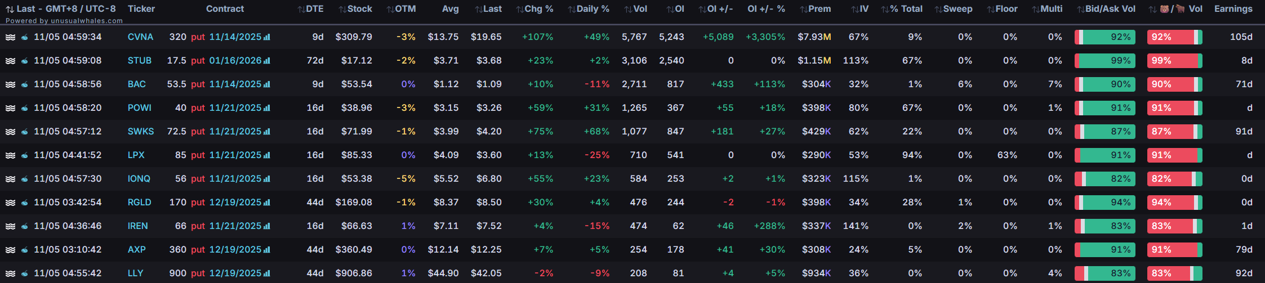Sort table by Floor column
This screenshot has height=283, width=1265.
1002,9
